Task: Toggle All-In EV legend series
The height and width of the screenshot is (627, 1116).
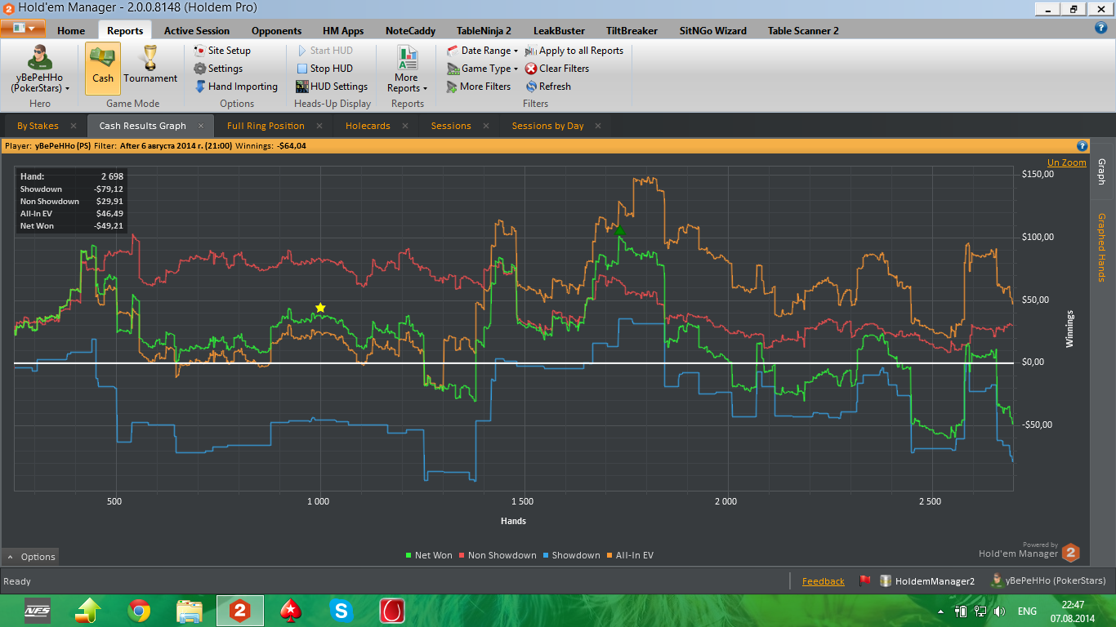Action: [630, 555]
